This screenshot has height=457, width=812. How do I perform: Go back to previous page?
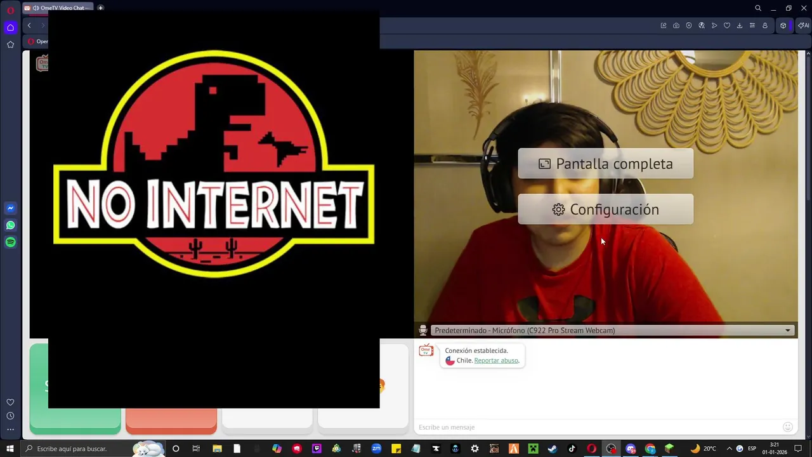pos(29,25)
